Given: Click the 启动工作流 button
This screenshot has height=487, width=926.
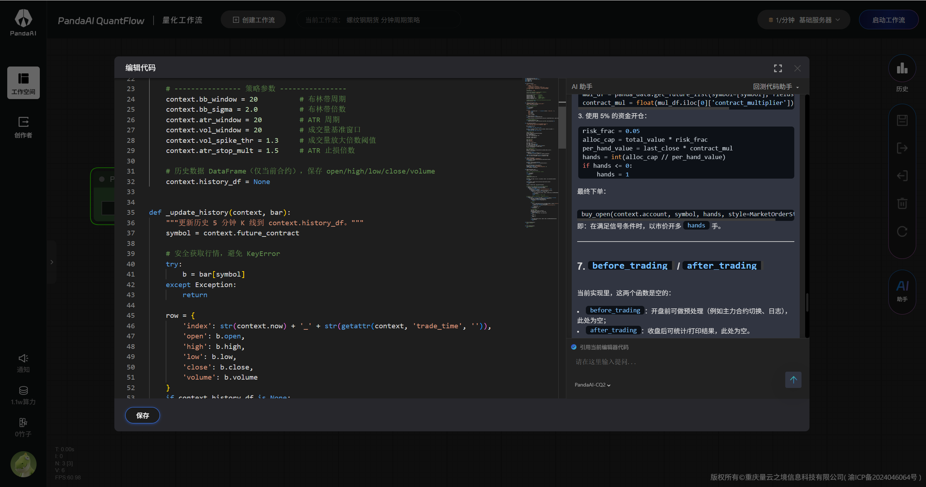Looking at the screenshot, I should 888,20.
